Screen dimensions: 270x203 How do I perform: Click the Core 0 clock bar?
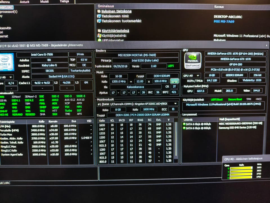241,168
